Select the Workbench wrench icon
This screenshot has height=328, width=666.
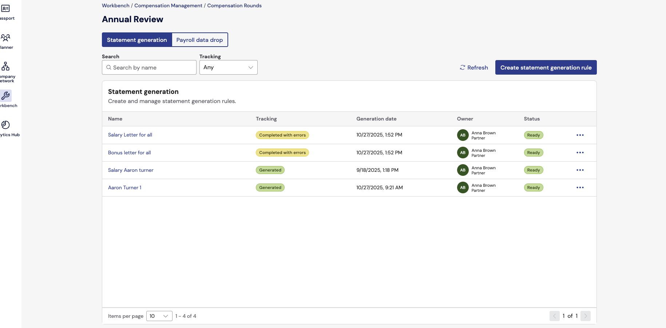pyautogui.click(x=6, y=96)
